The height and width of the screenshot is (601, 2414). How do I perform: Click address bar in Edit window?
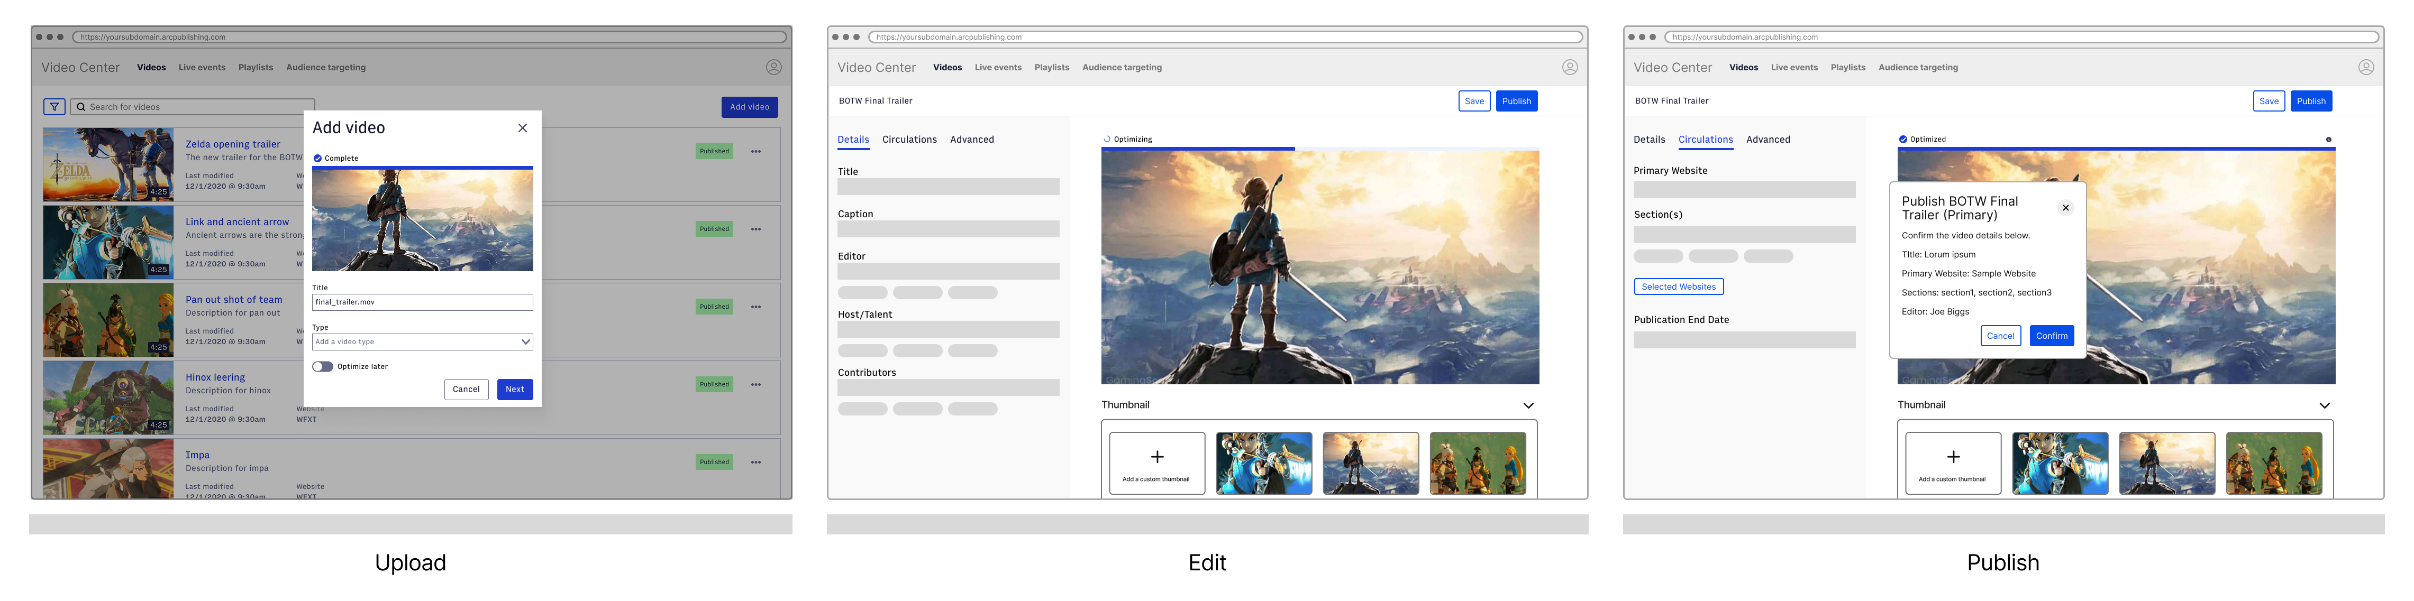1226,38
